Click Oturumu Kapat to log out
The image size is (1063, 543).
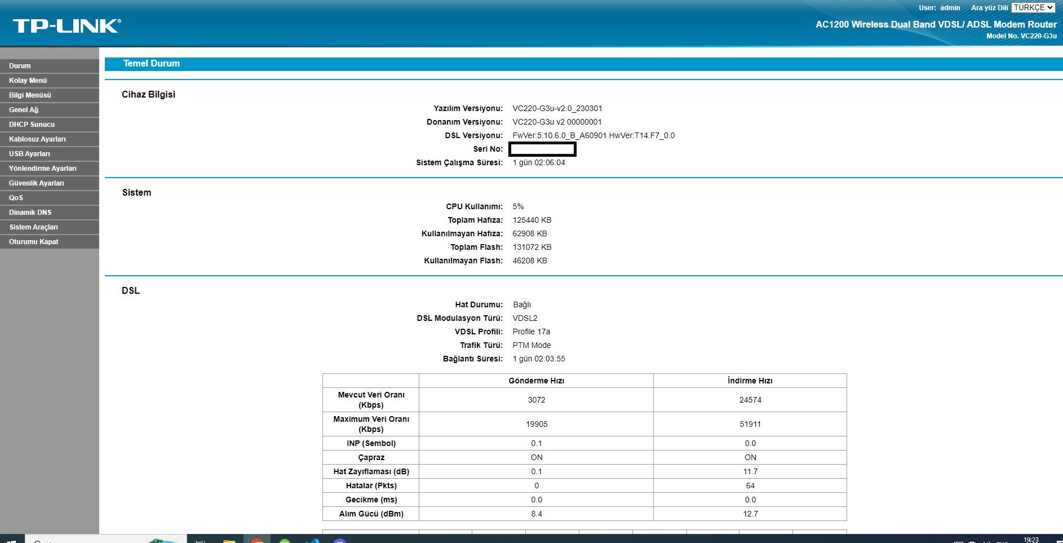click(x=50, y=242)
